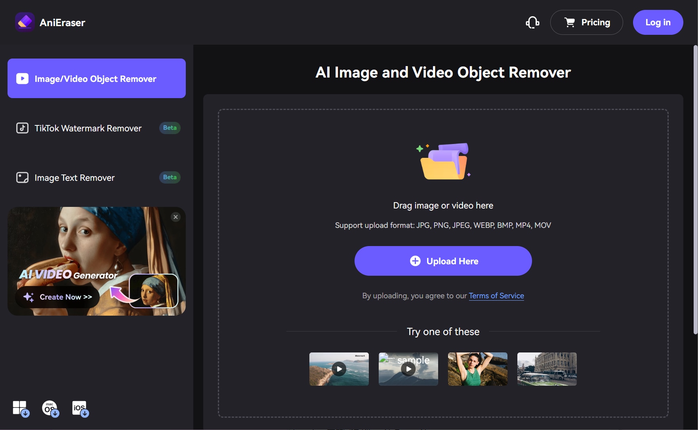The height and width of the screenshot is (430, 698).
Task: Select the Image Text Remover tool icon
Action: click(22, 177)
